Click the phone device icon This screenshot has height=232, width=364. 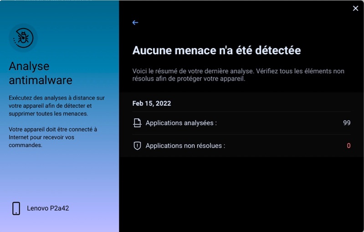click(16, 208)
